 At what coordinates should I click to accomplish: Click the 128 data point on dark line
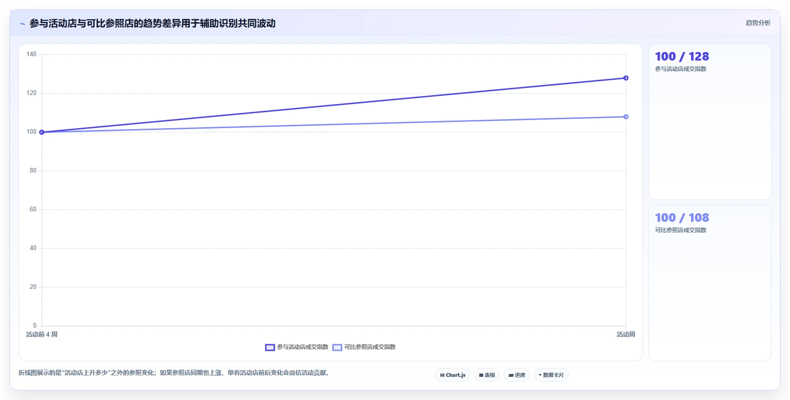[626, 78]
